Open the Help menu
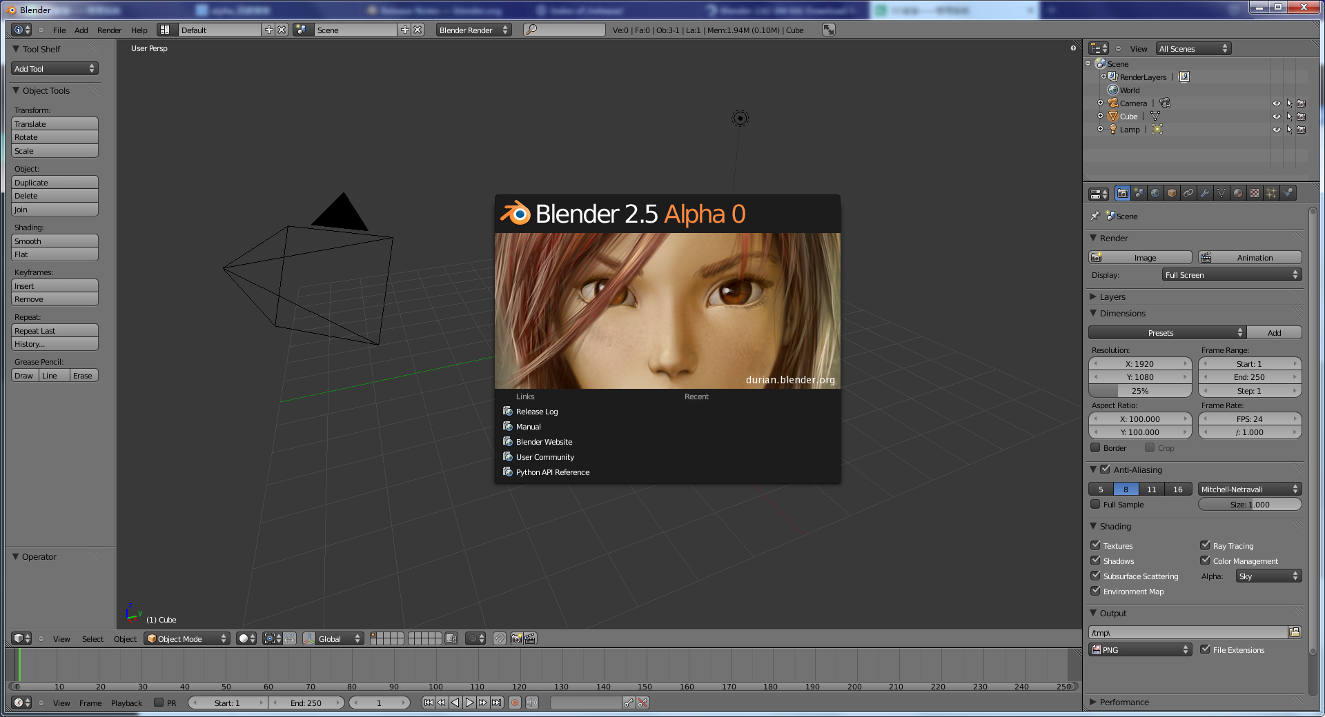This screenshot has height=717, width=1325. tap(139, 30)
